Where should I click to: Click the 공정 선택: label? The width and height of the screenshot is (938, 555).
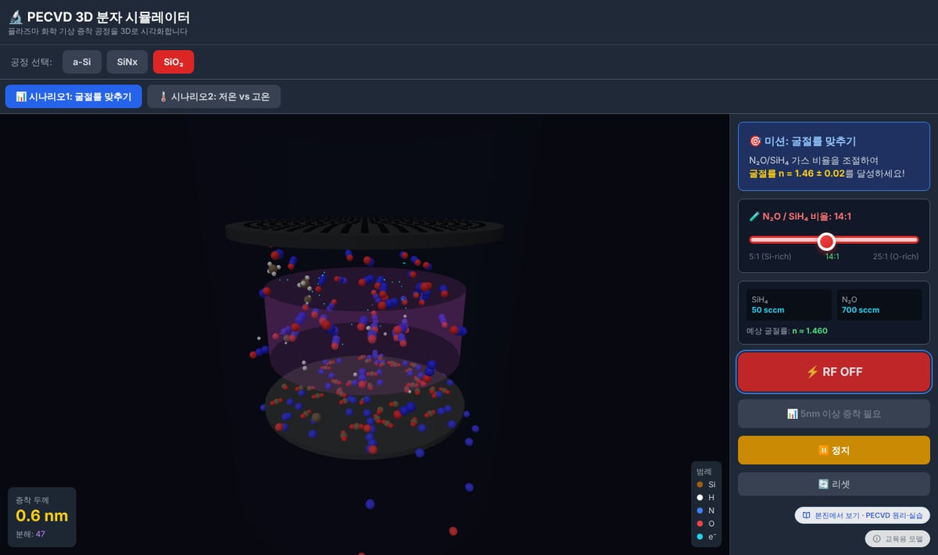tap(31, 62)
